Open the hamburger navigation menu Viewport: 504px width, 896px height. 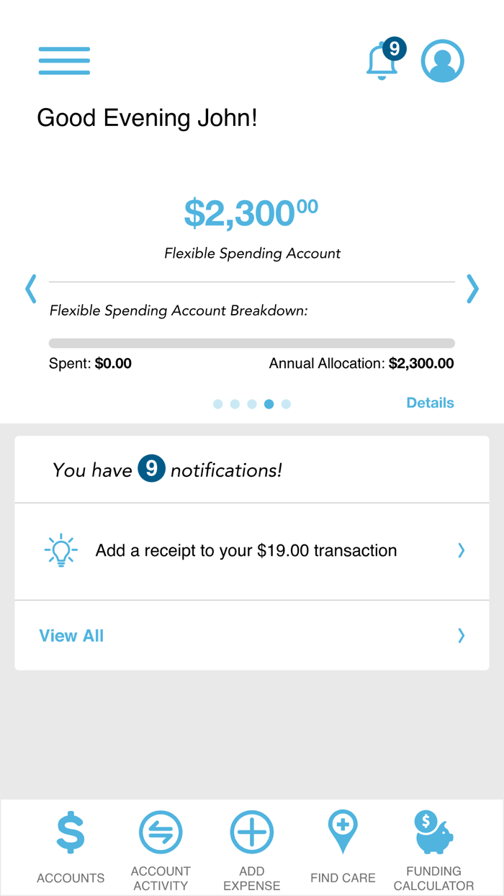(64, 61)
